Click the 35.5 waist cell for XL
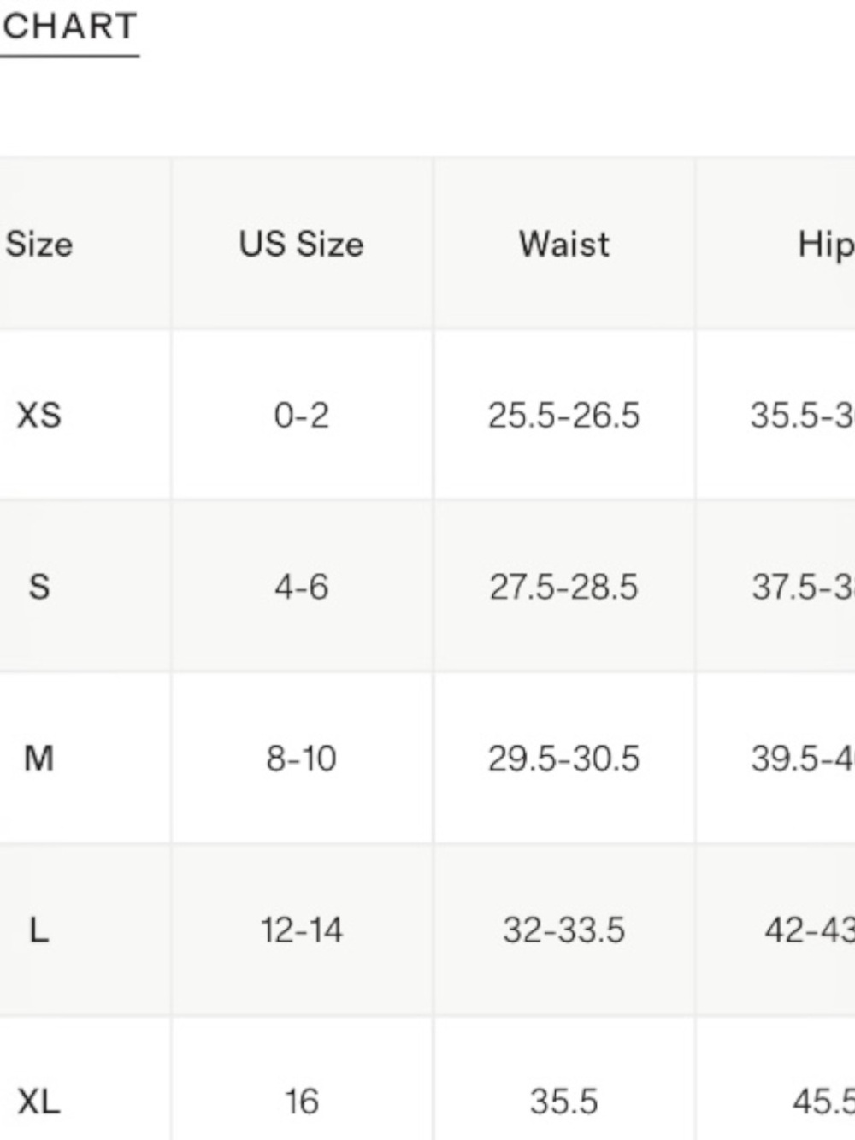The image size is (855, 1140). click(x=563, y=1102)
